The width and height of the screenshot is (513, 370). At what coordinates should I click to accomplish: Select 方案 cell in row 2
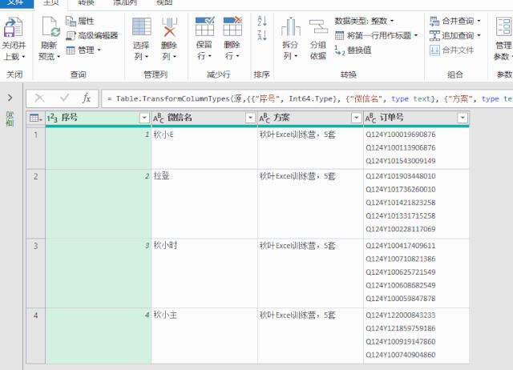[x=310, y=203]
